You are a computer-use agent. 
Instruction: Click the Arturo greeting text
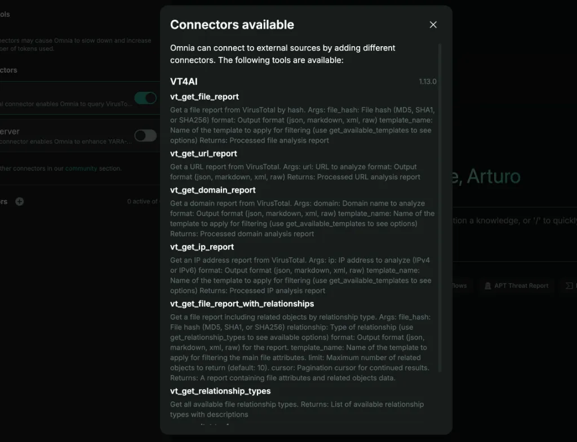[494, 176]
